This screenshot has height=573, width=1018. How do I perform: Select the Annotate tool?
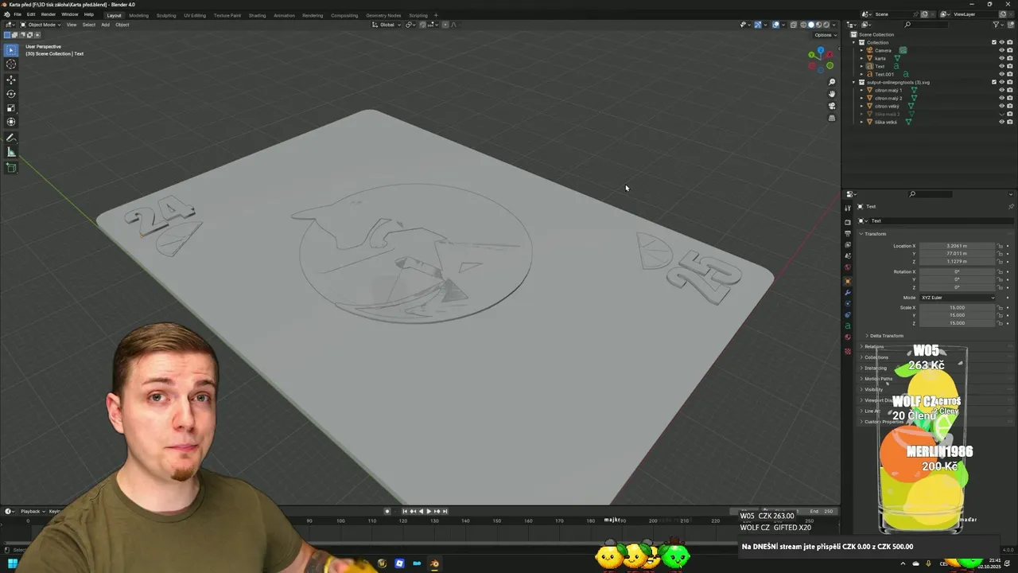[x=11, y=138]
